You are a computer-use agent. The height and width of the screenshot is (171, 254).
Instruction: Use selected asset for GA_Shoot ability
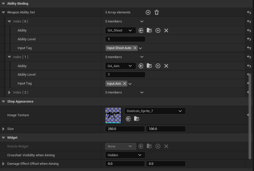141,30
